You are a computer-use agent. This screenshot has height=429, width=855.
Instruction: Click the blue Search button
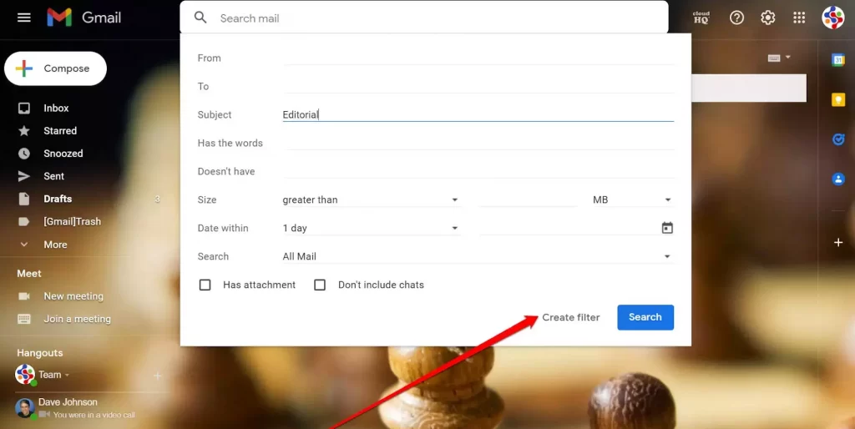pyautogui.click(x=645, y=317)
